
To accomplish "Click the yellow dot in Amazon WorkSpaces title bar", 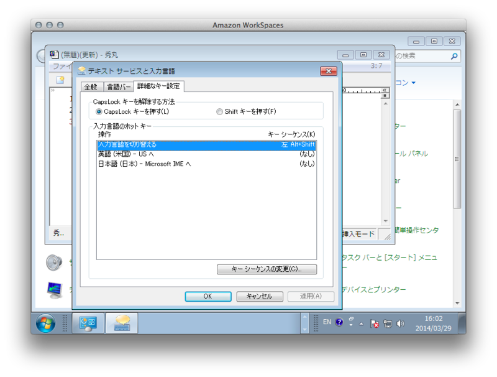I will (50, 25).
